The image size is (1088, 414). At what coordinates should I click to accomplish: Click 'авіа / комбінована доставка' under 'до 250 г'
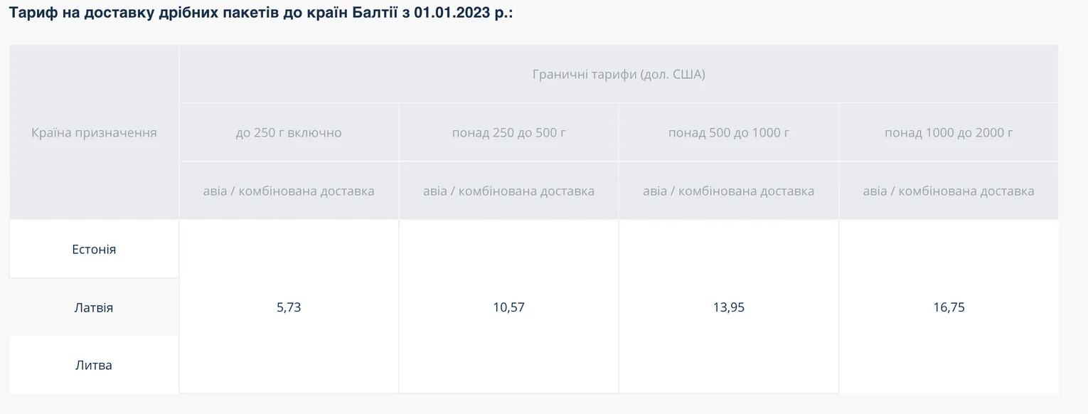289,191
